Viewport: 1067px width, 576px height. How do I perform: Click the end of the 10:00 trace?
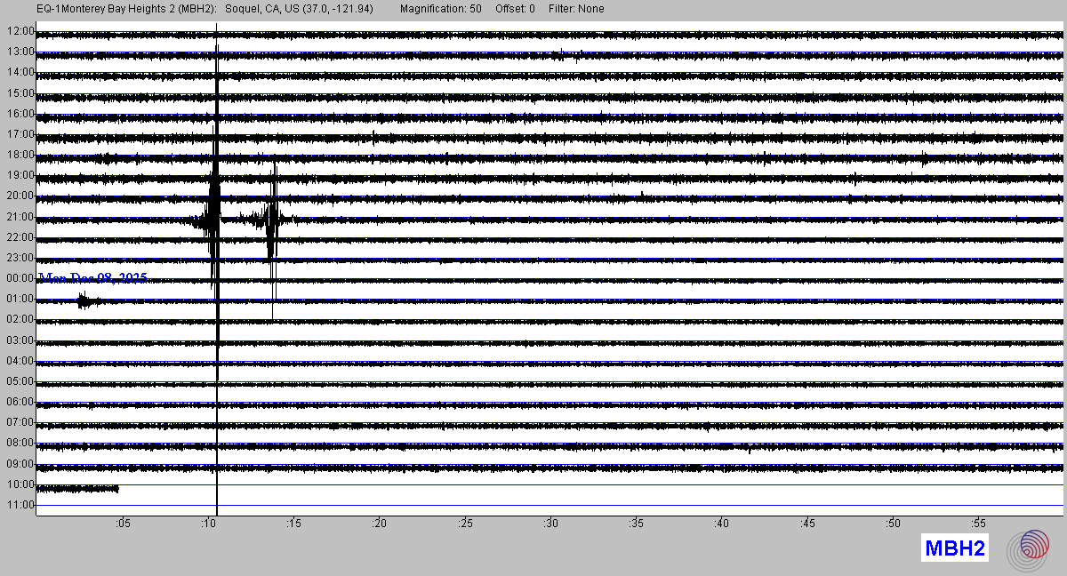tap(116, 489)
